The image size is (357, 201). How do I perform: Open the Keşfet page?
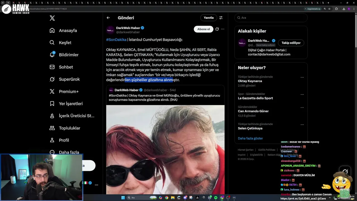click(x=60, y=42)
